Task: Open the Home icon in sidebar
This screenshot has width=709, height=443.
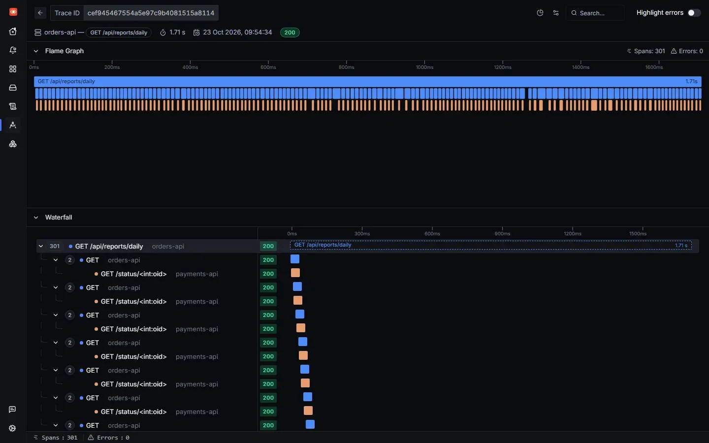Action: (x=13, y=32)
